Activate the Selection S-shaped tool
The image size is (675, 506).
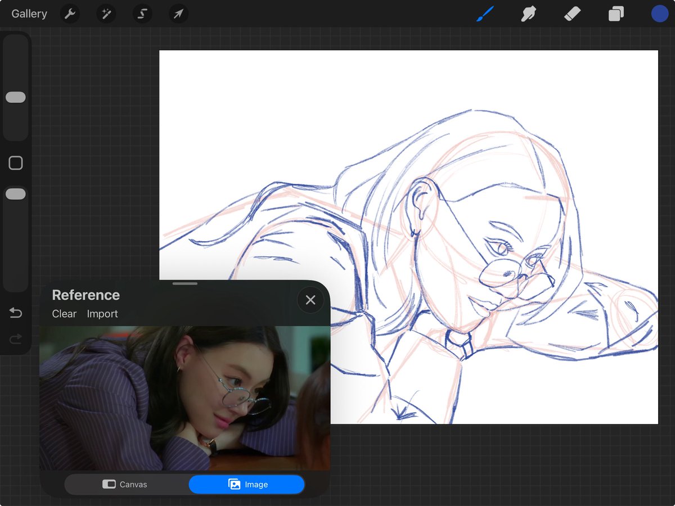click(142, 14)
